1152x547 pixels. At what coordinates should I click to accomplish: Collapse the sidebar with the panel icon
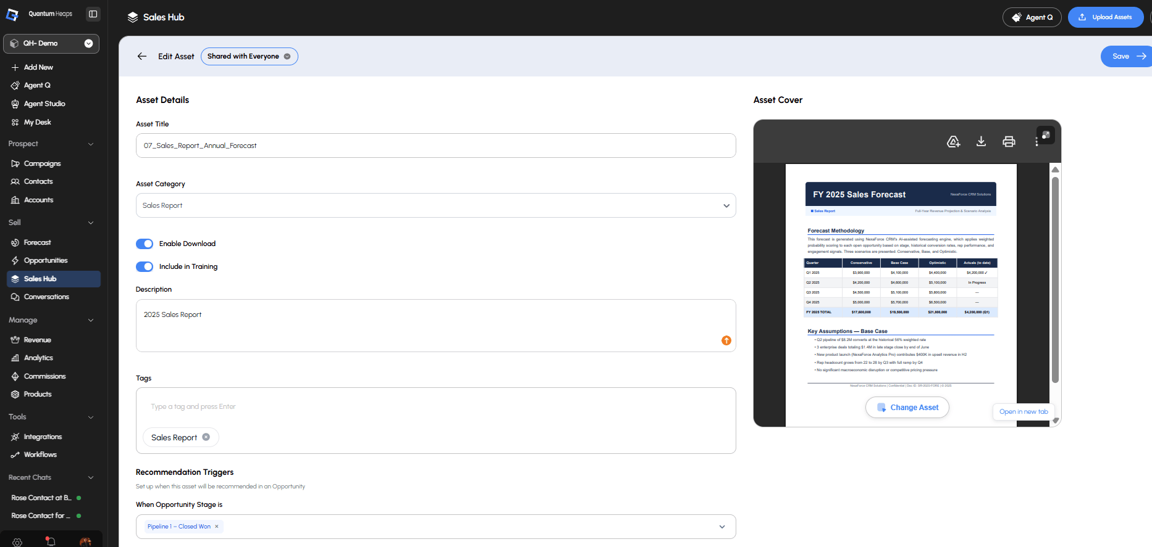(x=93, y=14)
